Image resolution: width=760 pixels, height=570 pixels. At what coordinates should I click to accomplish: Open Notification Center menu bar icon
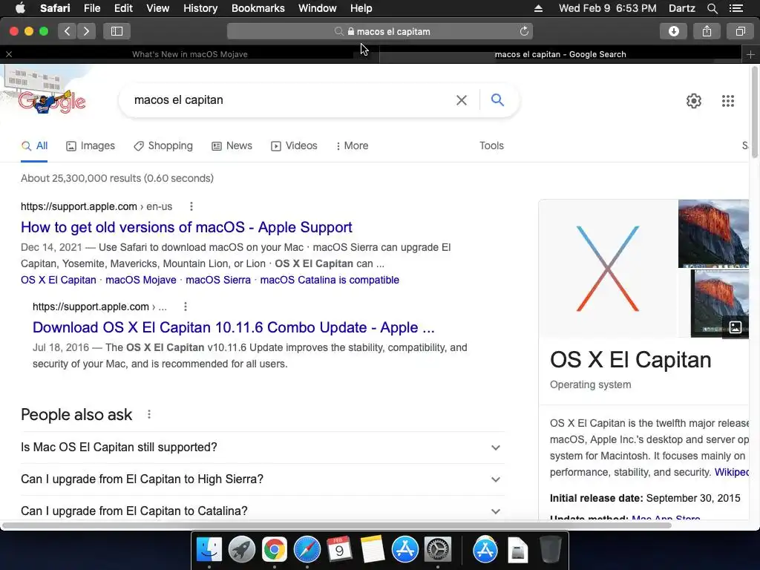(736, 8)
